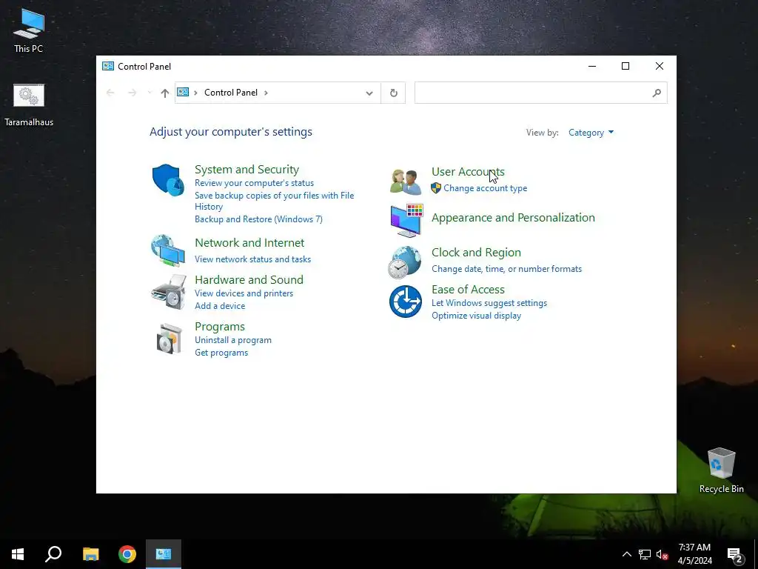This screenshot has width=758, height=569.
Task: Expand the address bar history dropdown
Action: pos(369,93)
